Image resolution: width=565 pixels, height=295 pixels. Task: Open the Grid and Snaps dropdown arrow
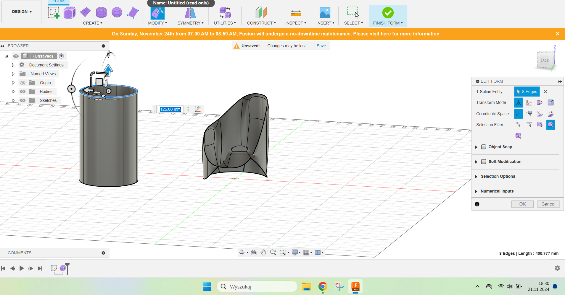(311, 252)
